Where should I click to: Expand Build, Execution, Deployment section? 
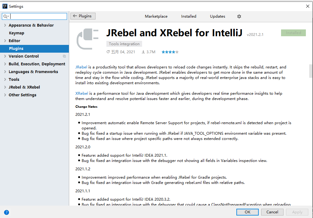click(x=4, y=64)
